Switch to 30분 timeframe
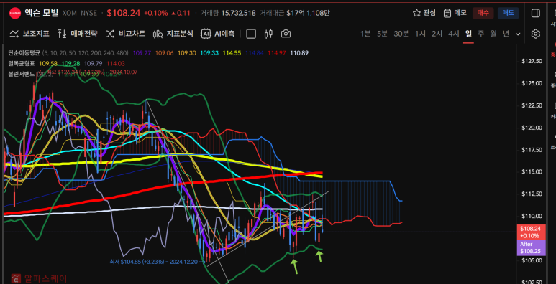 [401, 34]
